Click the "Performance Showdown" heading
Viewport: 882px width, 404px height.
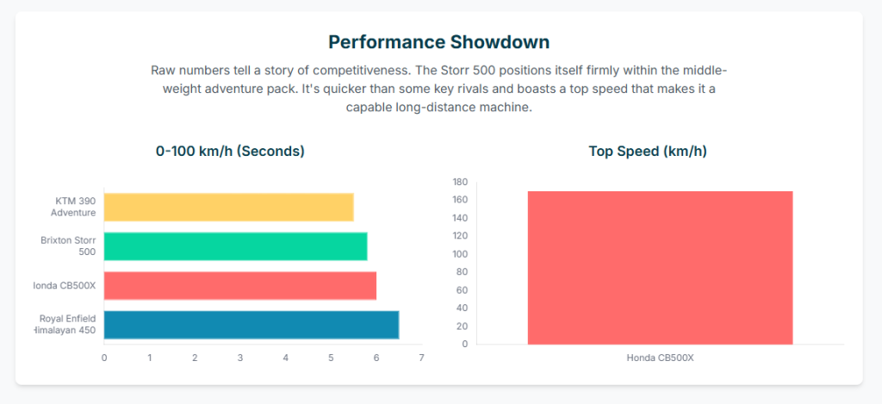[x=439, y=41]
